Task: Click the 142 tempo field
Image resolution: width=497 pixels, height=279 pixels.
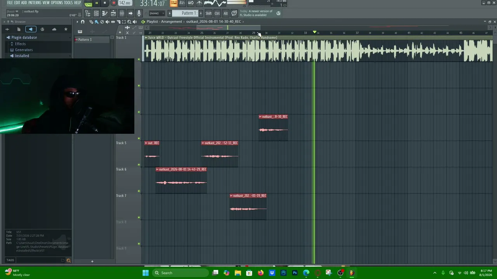Action: coord(125,3)
